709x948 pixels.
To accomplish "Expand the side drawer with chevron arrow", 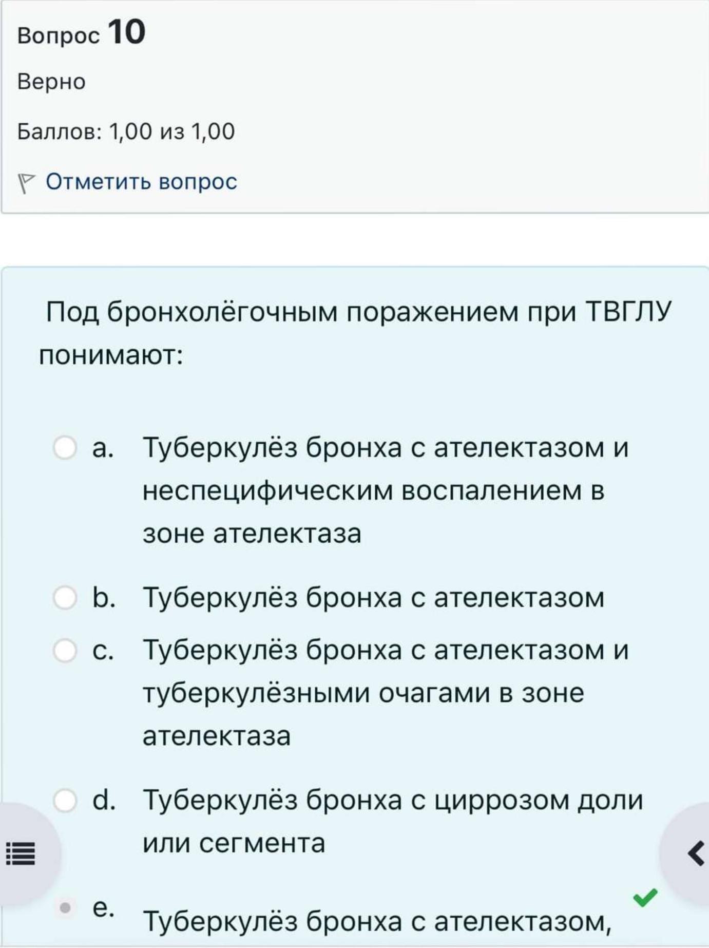I will tap(696, 854).
